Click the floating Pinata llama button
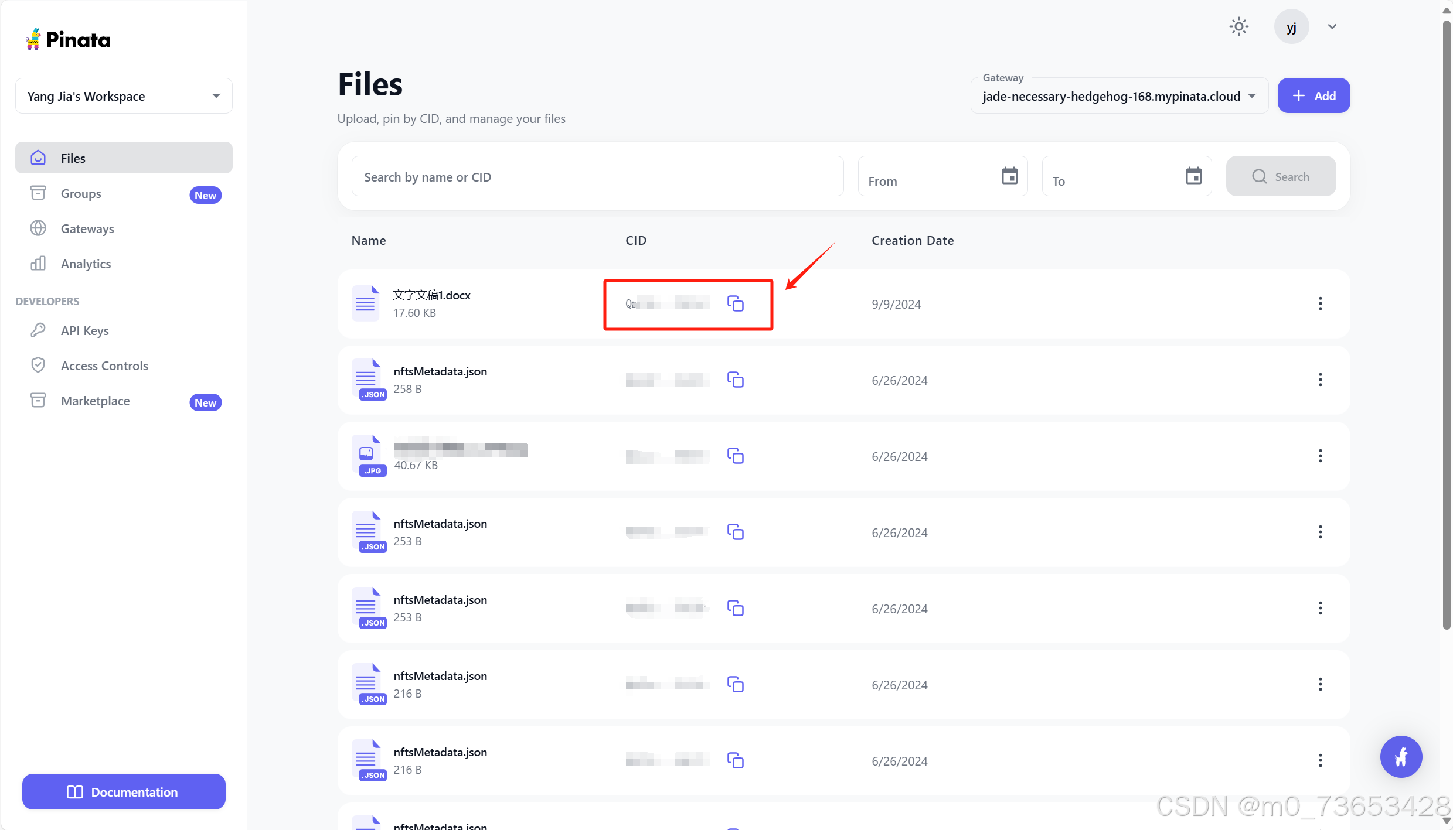 coord(1400,756)
